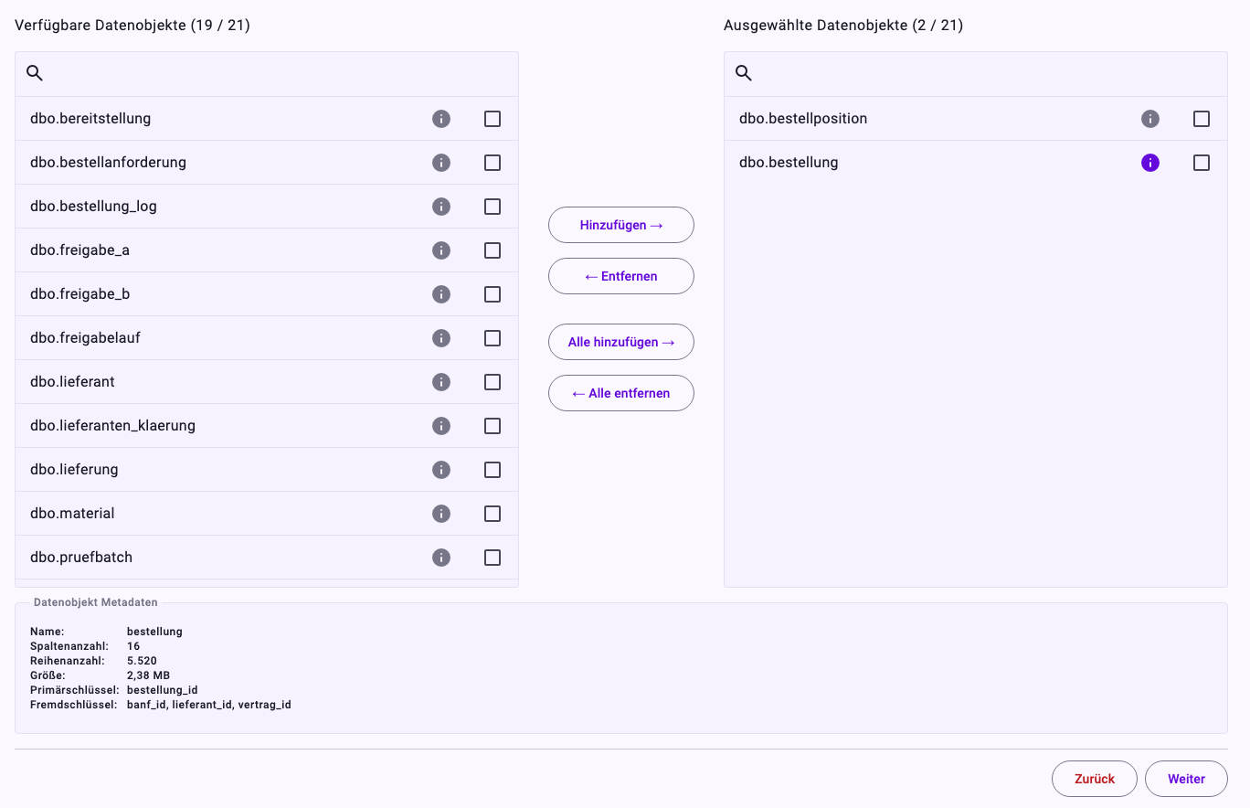1250x808 pixels.
Task: Select dbo.lieferanten_klaerung row text
Action: tap(112, 426)
